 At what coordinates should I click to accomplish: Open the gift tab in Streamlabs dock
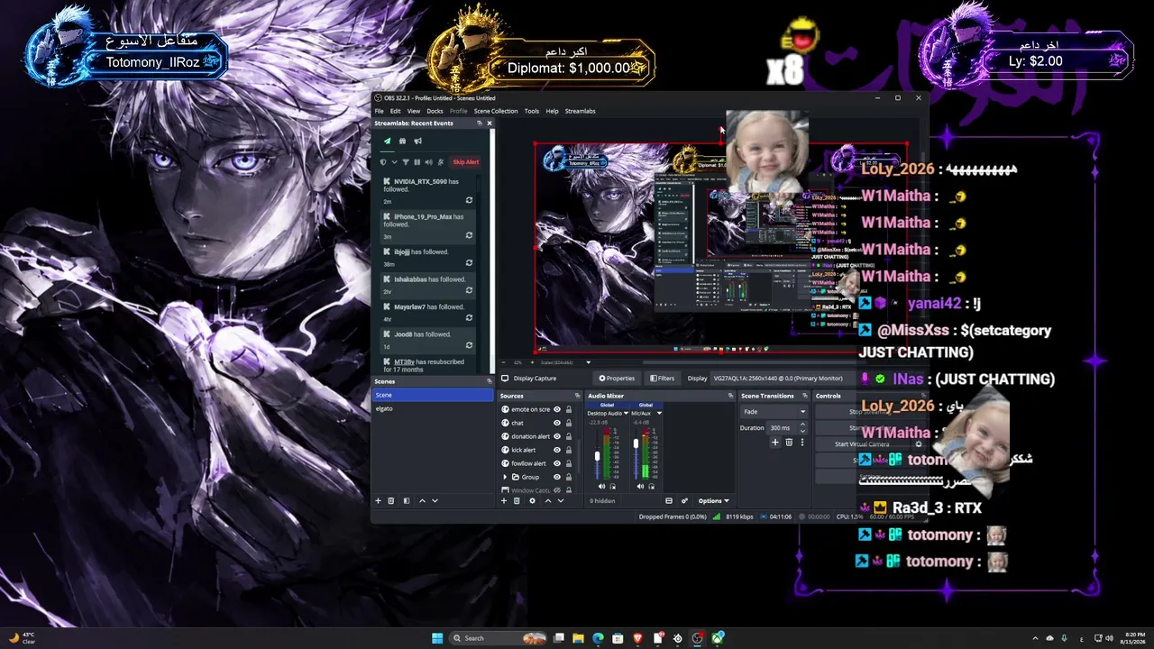[x=402, y=141]
